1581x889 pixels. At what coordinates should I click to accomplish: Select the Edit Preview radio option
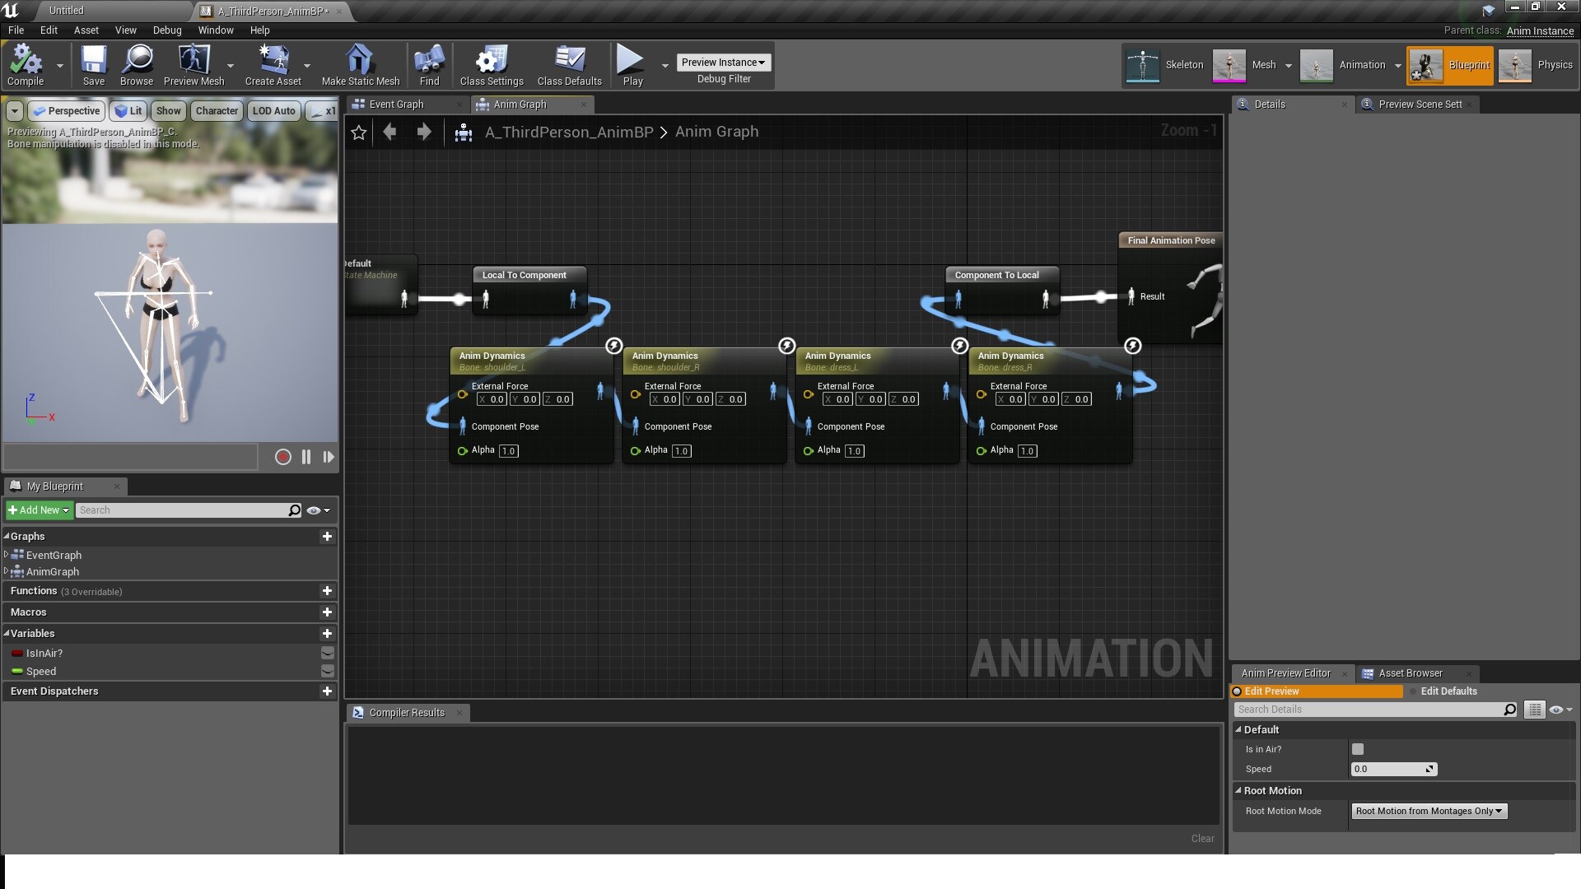[1237, 691]
